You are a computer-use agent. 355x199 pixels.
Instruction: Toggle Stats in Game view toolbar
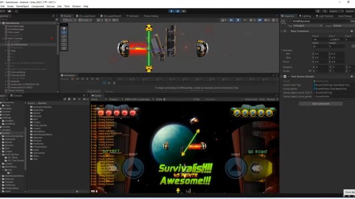(262, 99)
